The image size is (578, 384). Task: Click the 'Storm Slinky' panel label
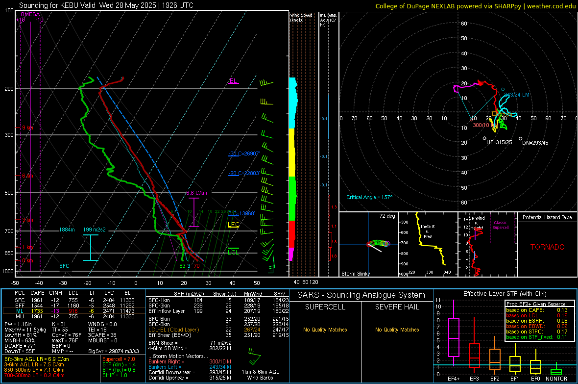[355, 274]
